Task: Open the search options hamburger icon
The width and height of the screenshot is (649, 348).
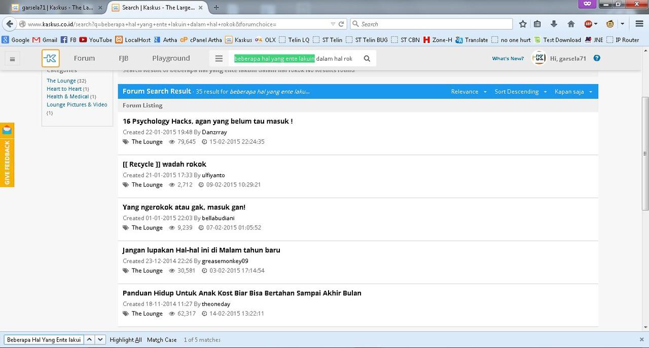Action: tap(219, 58)
